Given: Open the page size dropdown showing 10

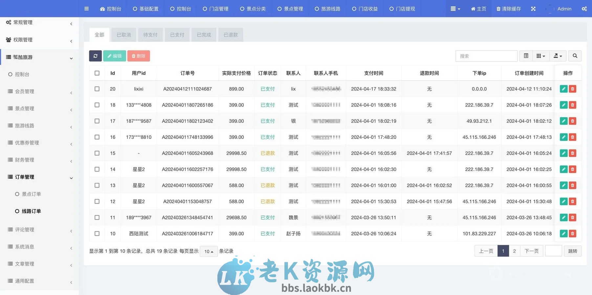Looking at the screenshot, I should (208, 251).
